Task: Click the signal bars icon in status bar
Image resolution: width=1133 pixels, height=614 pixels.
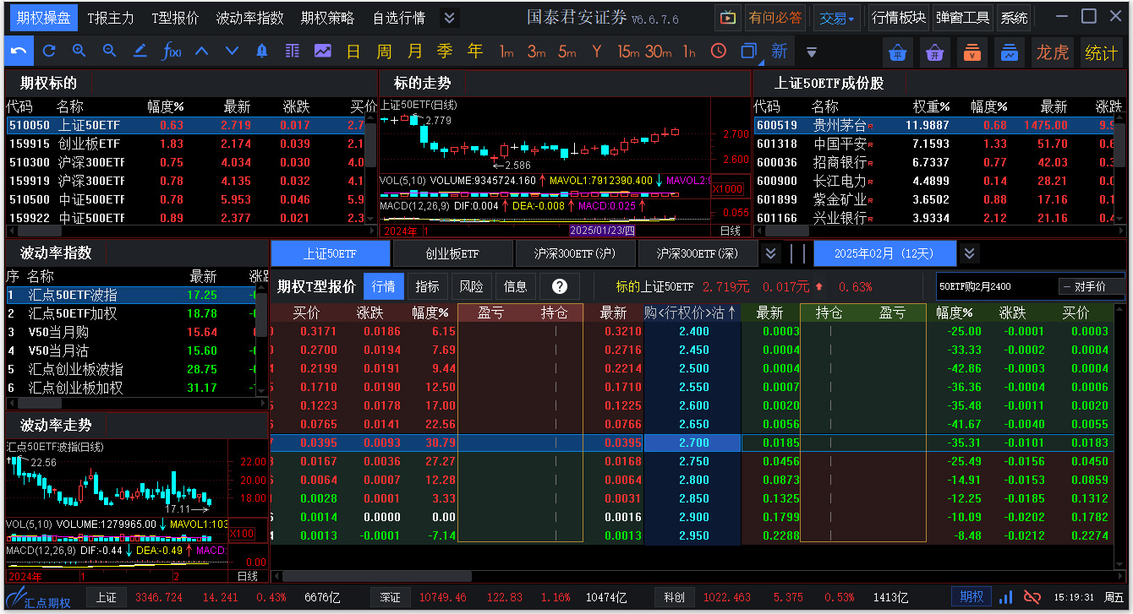Action: (1006, 597)
